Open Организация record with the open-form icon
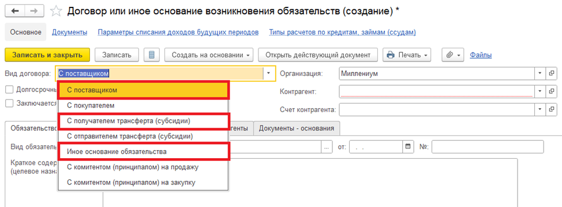The image size is (562, 207). click(551, 74)
